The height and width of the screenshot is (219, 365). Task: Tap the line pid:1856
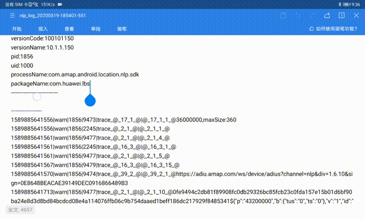click(x=22, y=56)
